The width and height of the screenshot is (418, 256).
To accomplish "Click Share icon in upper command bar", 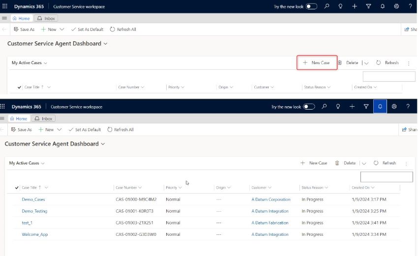I will click(407, 29).
